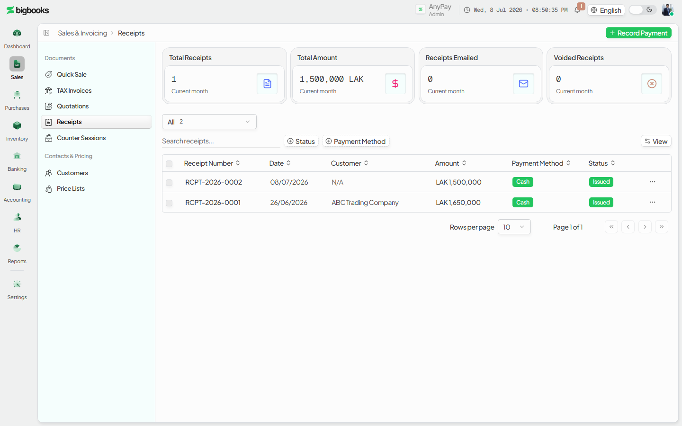The width and height of the screenshot is (682, 426).
Task: Open actions menu for RCPT-2026-0002
Action: tap(653, 182)
